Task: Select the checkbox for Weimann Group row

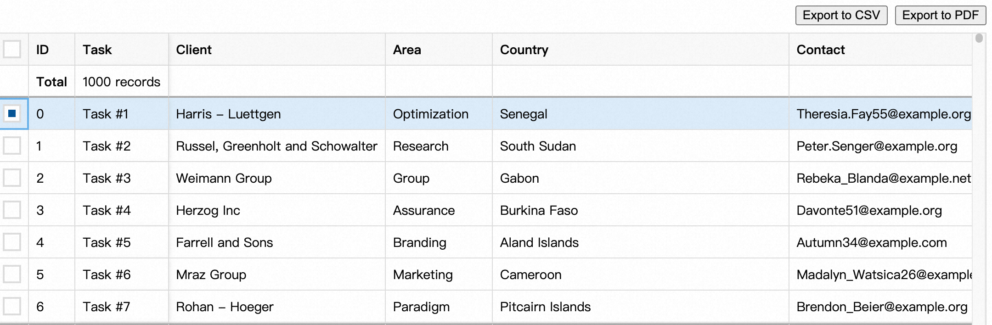Action: point(12,178)
